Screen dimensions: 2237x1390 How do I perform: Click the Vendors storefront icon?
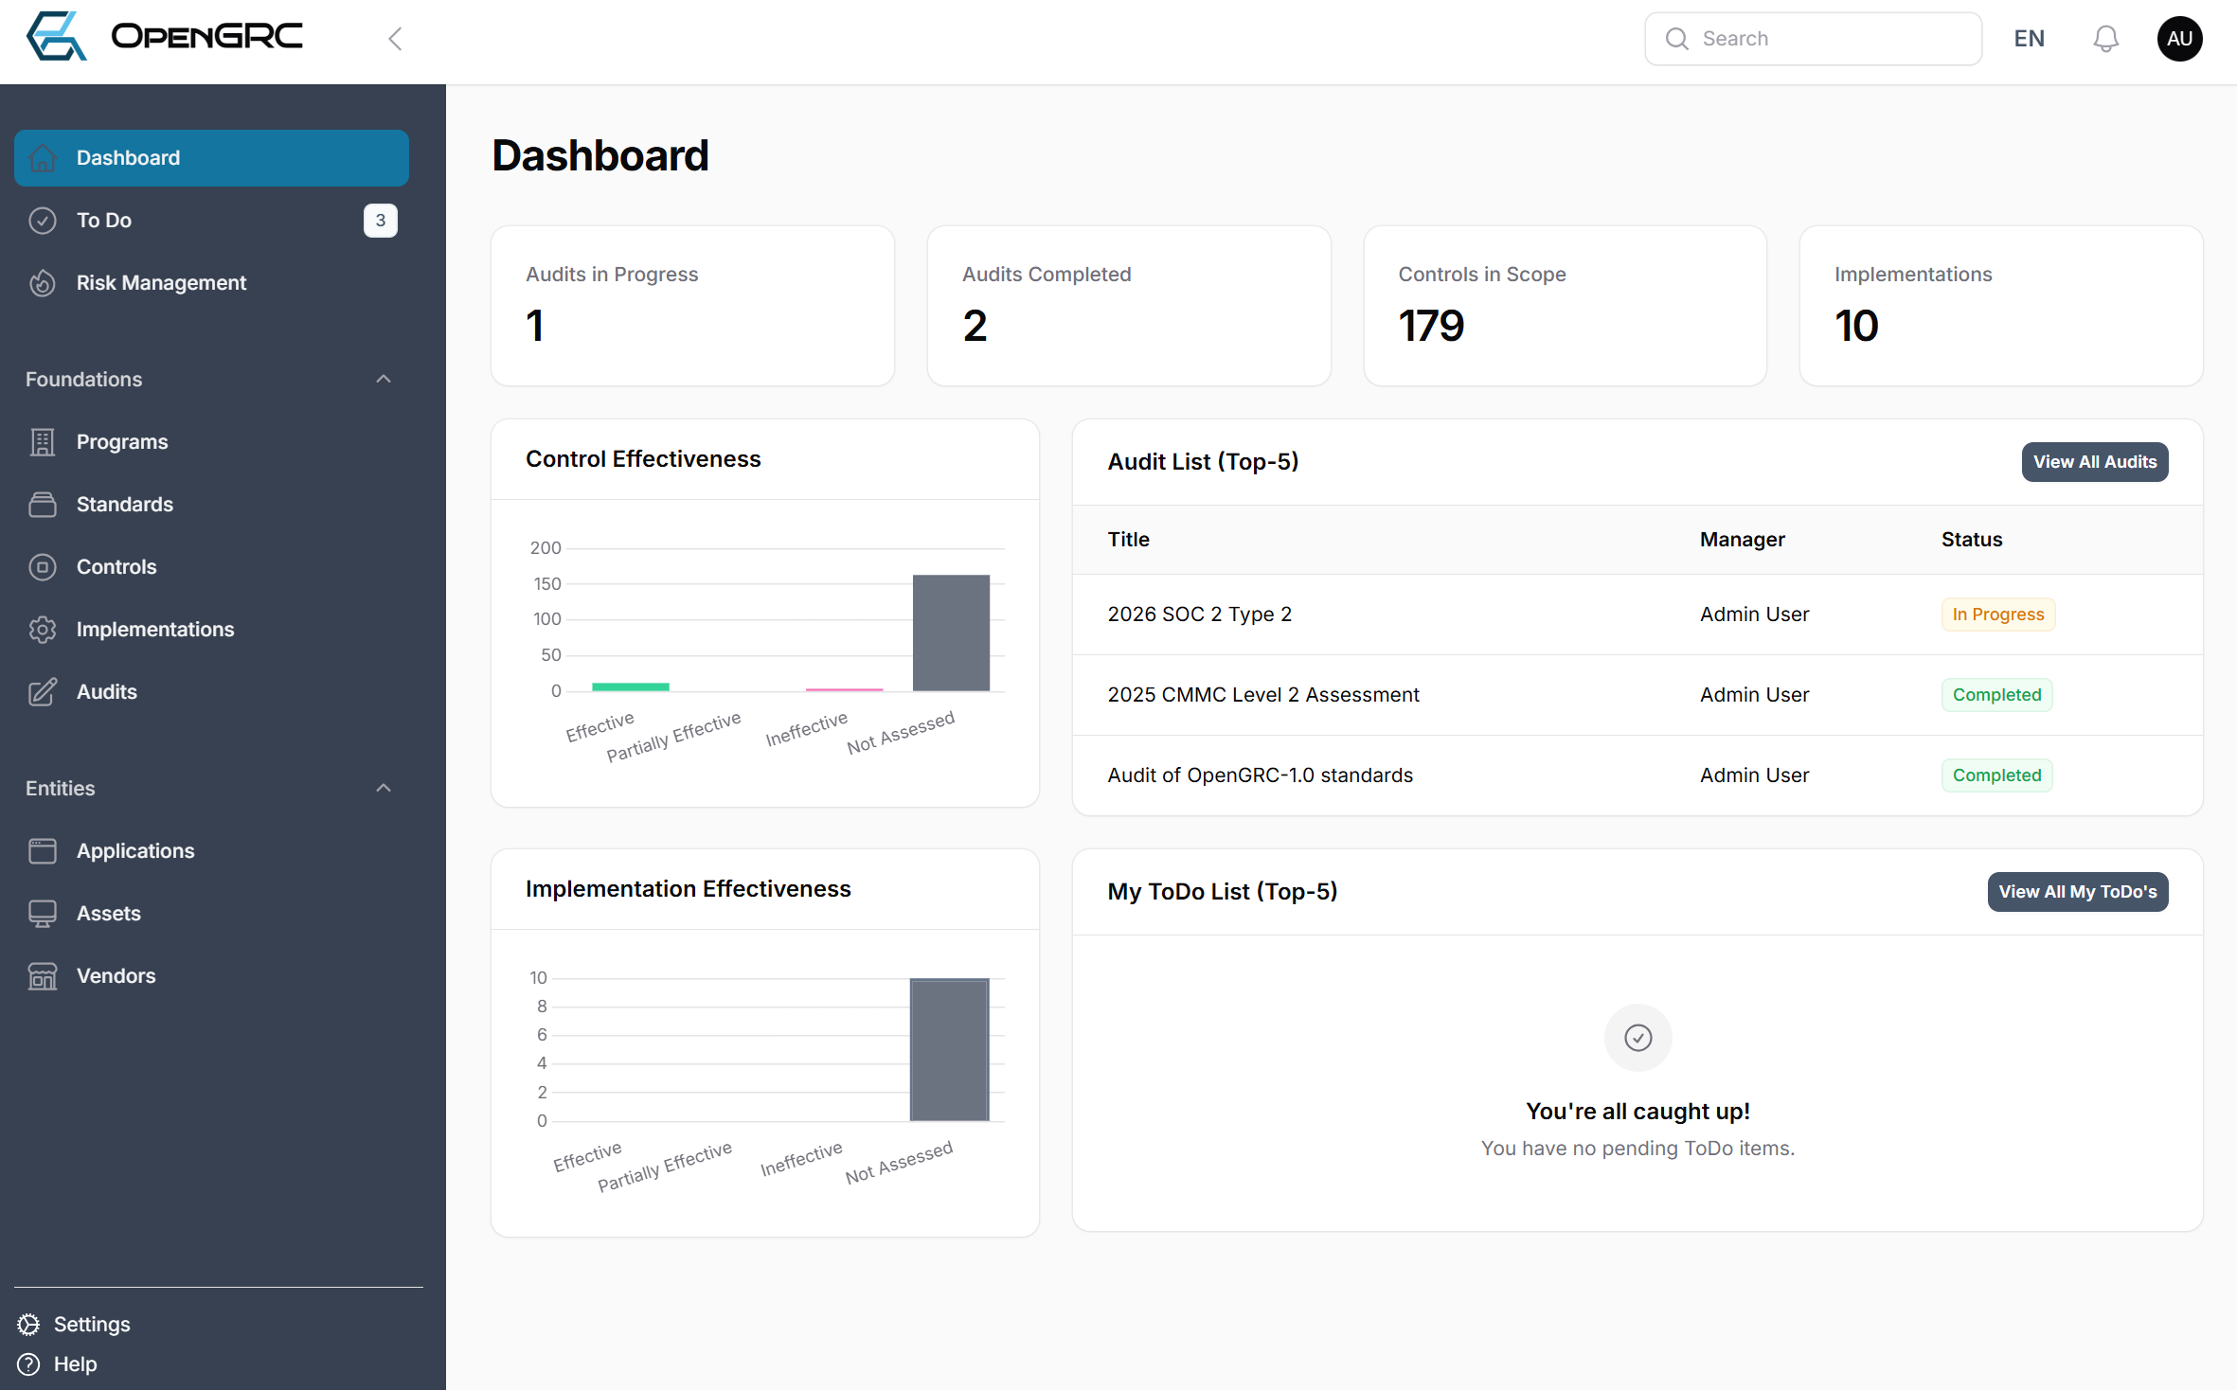43,976
